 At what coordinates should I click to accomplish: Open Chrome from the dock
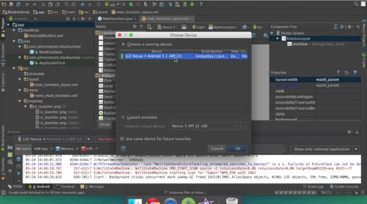[x=153, y=201]
